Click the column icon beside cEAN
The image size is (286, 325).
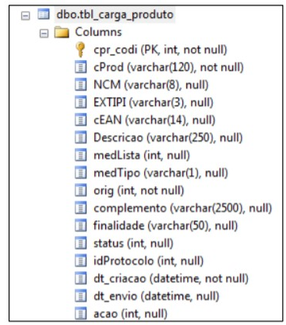click(80, 120)
